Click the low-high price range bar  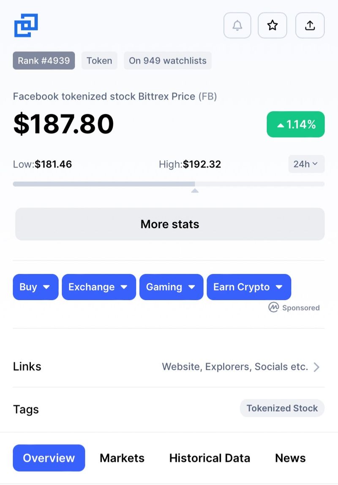(x=169, y=184)
